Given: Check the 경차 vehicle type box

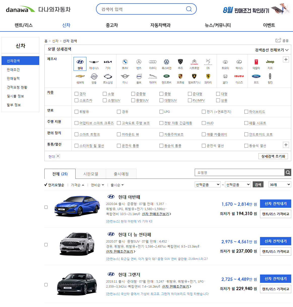Looking at the screenshot, I should [x=77, y=94].
